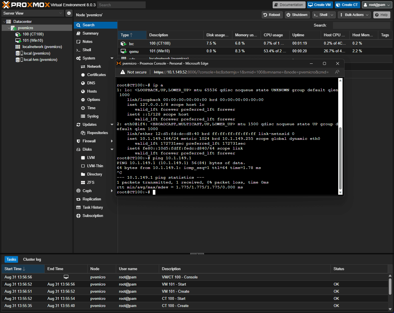Click the Reboot button

(x=272, y=15)
